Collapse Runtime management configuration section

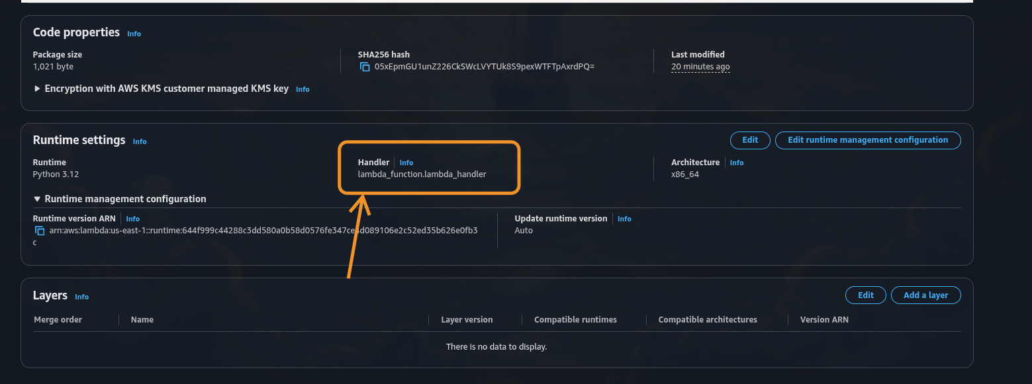coord(38,199)
